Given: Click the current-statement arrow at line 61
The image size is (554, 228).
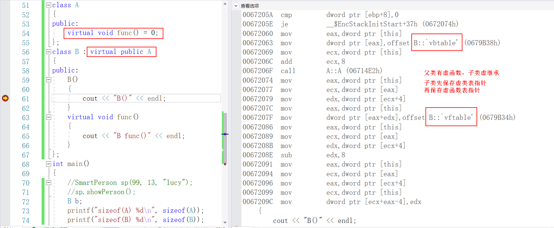Looking at the screenshot, I should 5,98.
